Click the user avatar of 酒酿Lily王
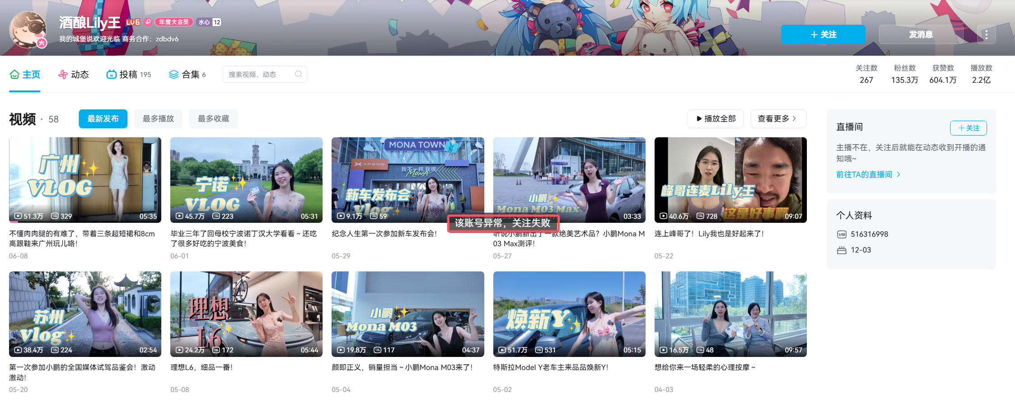The height and width of the screenshot is (406, 1015). point(28,29)
